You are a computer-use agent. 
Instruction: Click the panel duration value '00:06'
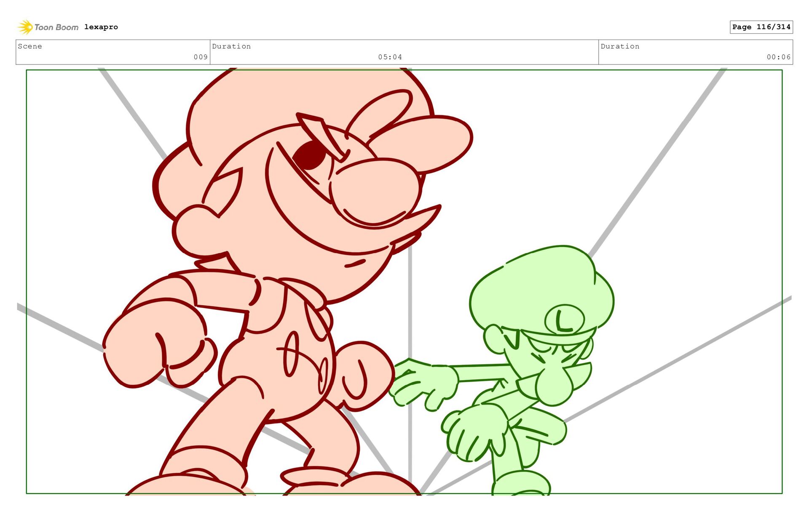point(779,57)
